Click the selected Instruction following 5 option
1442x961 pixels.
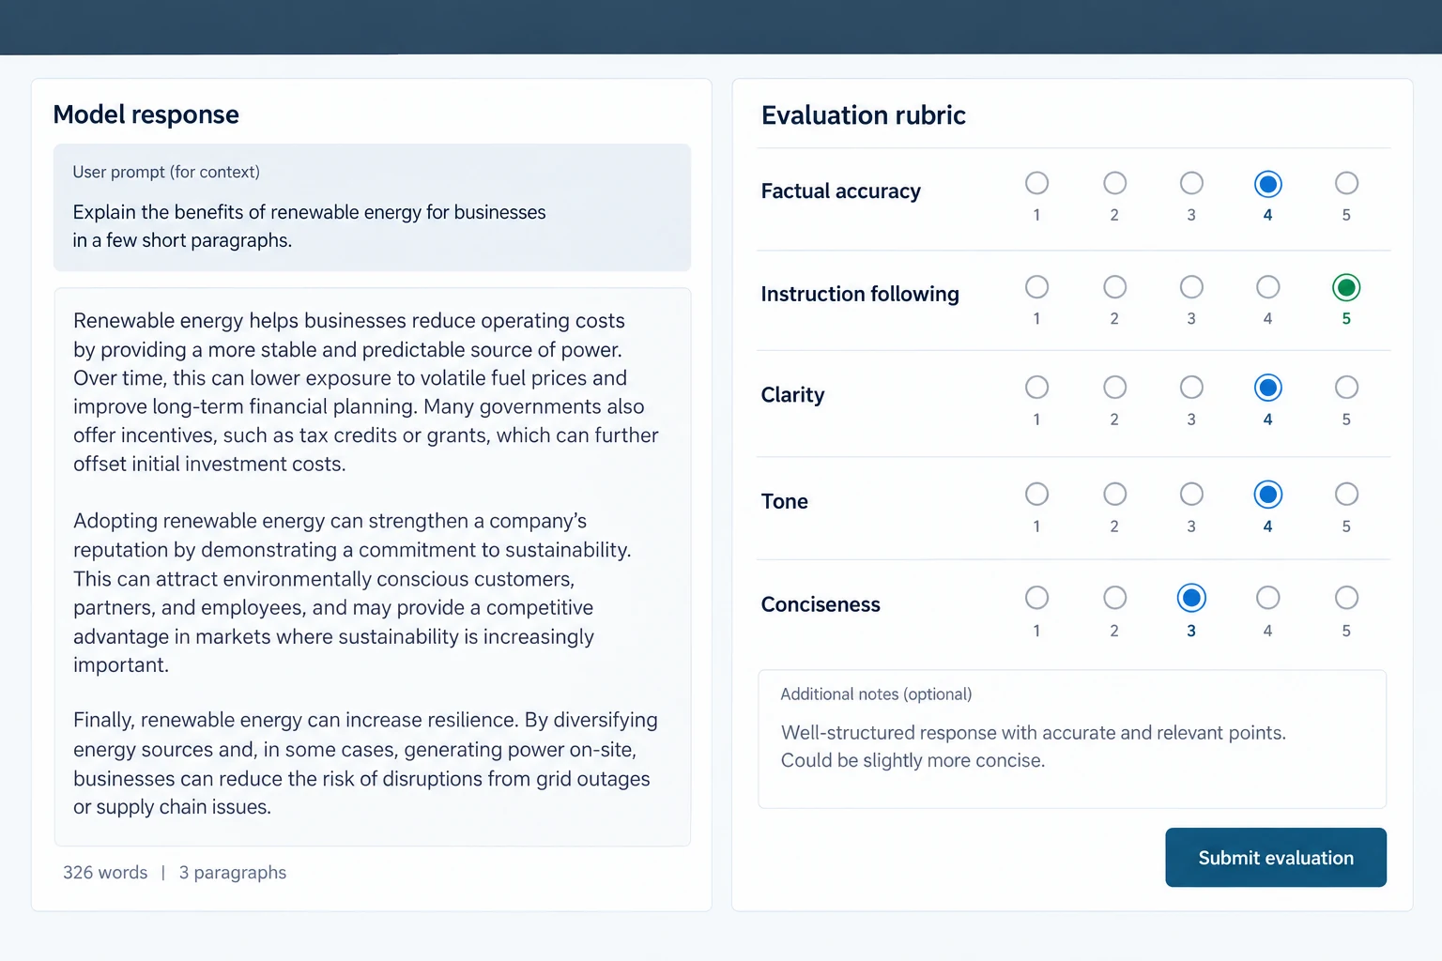point(1346,287)
